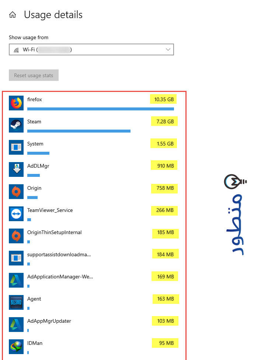Click the Firefox app icon
Screen dimensions: 254x360
tap(16, 103)
